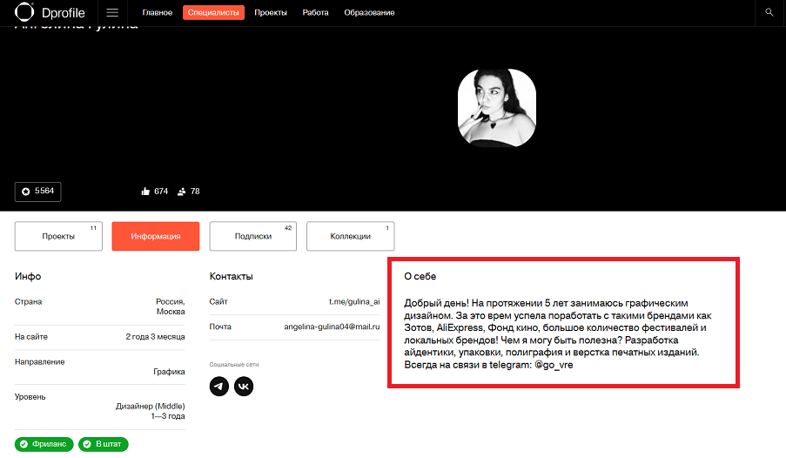The height and width of the screenshot is (458, 786).
Task: Click the followers count 78
Action: (x=195, y=192)
